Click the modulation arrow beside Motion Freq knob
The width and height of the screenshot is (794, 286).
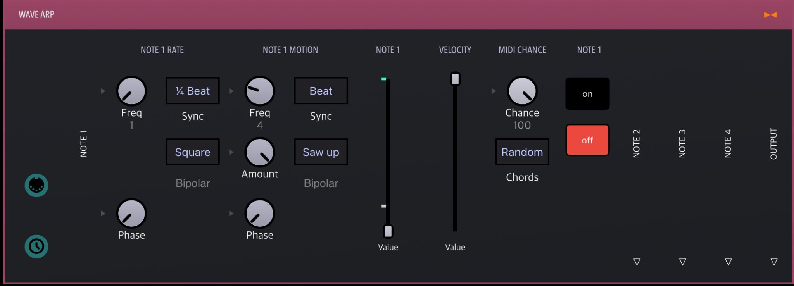(231, 91)
